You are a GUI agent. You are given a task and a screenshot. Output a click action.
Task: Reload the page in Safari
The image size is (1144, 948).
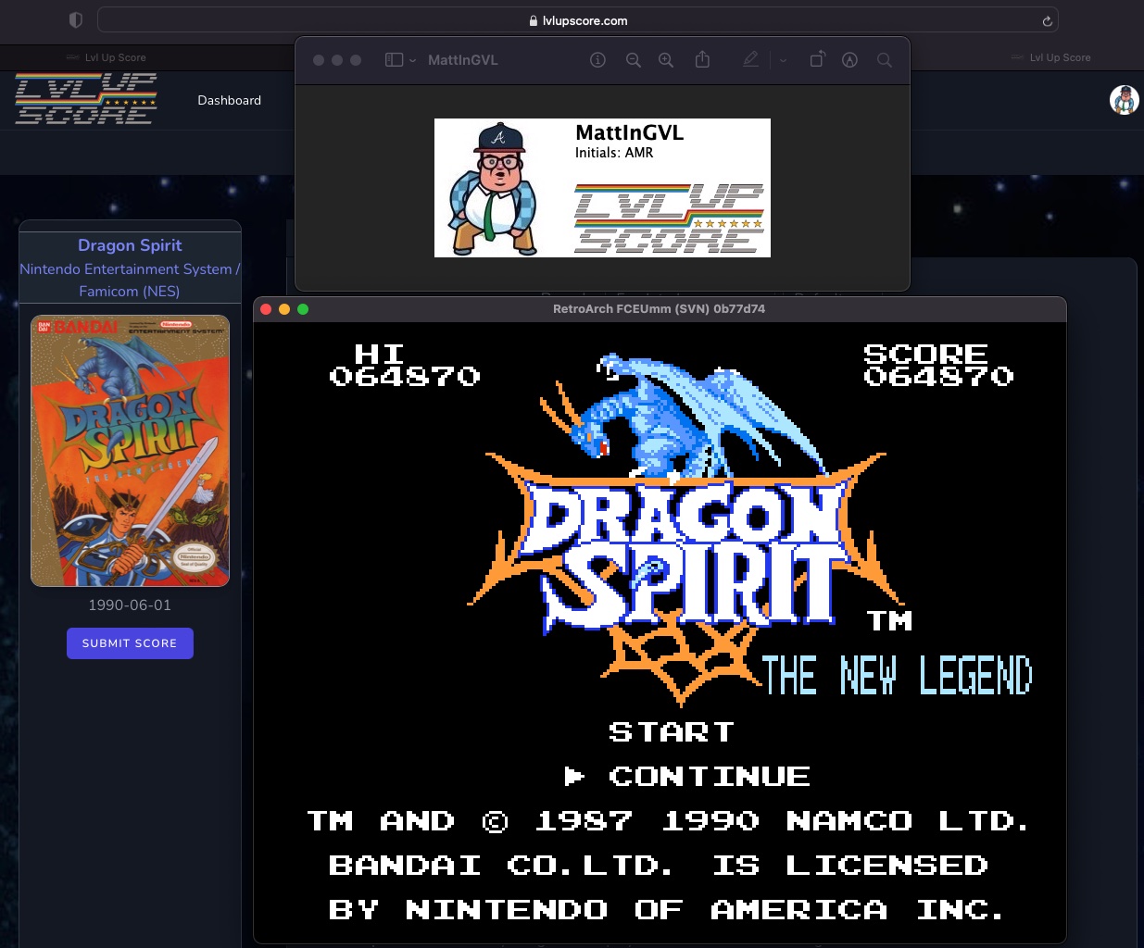(1047, 21)
